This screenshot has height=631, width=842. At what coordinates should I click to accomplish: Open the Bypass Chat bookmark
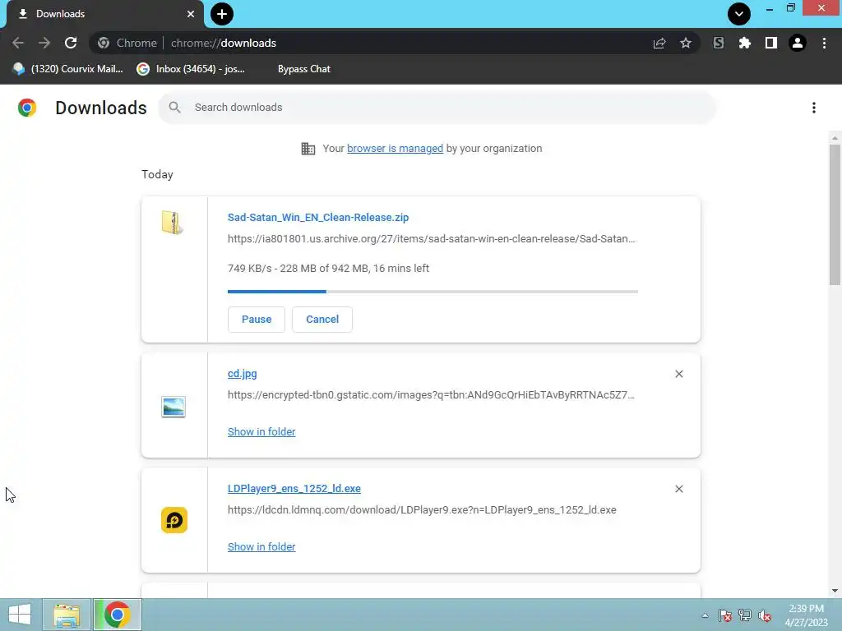pyautogui.click(x=304, y=69)
